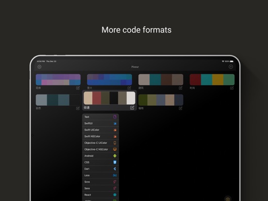
Task: Export as Text using the purple document icon
Action: click(115, 117)
